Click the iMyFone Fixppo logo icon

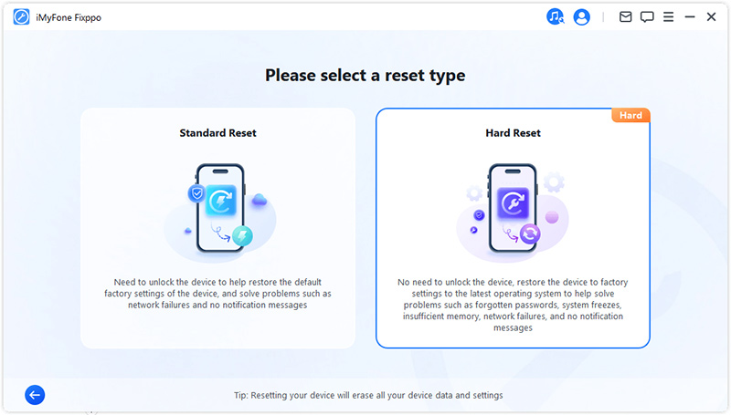click(x=21, y=17)
